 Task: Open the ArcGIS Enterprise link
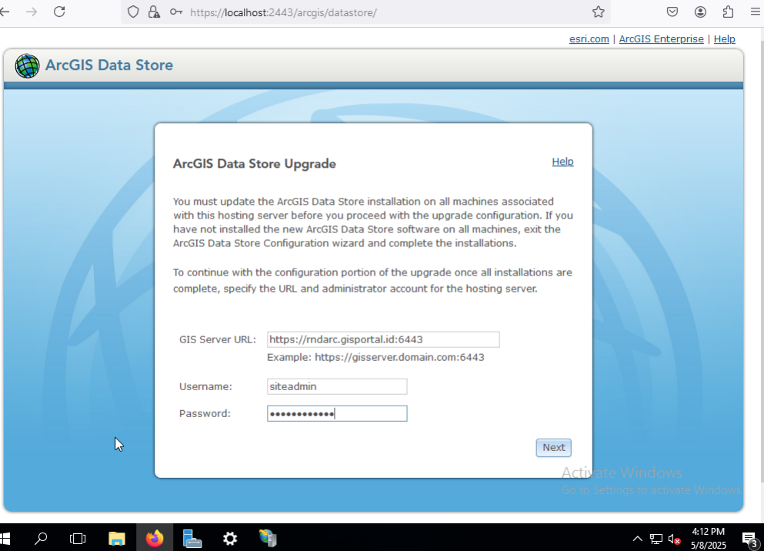click(x=661, y=39)
